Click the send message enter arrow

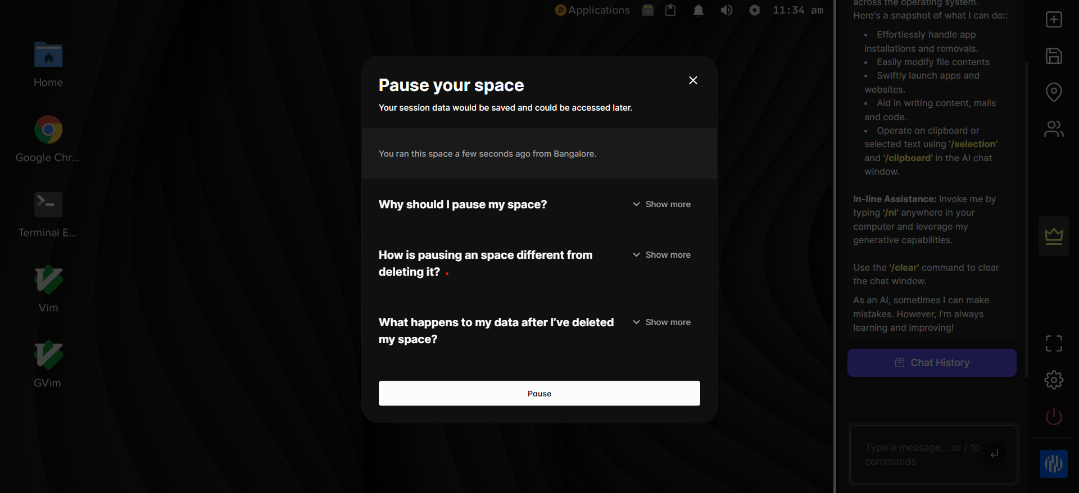pyautogui.click(x=995, y=454)
